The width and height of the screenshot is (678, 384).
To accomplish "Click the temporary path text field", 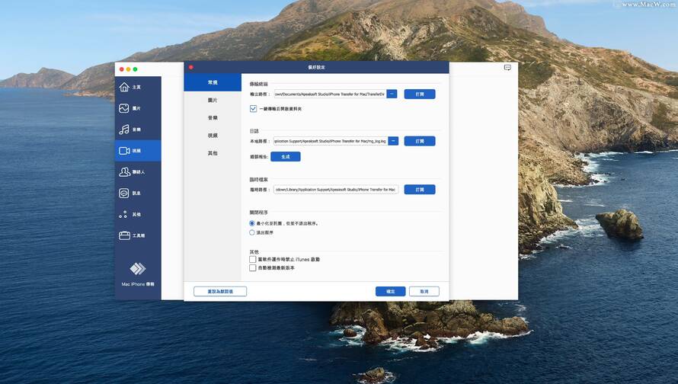I will (336, 190).
